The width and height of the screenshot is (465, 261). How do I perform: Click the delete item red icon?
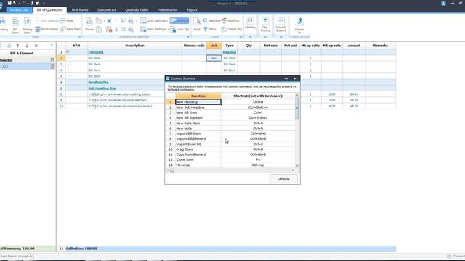[x=109, y=29]
